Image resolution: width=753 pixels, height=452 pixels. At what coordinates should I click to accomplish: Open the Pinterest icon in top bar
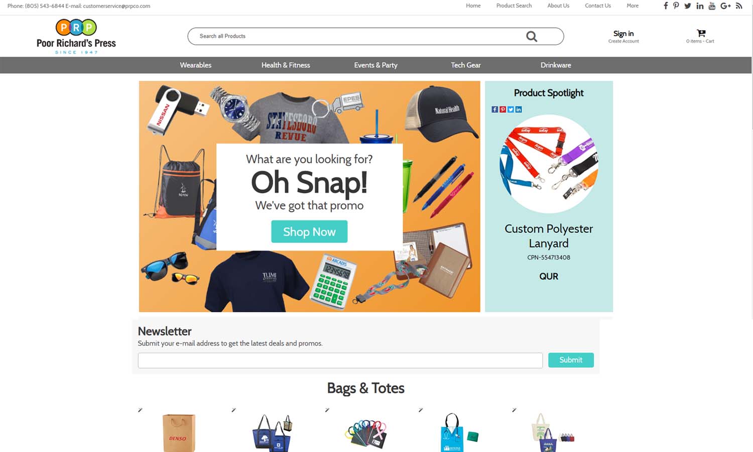[676, 6]
